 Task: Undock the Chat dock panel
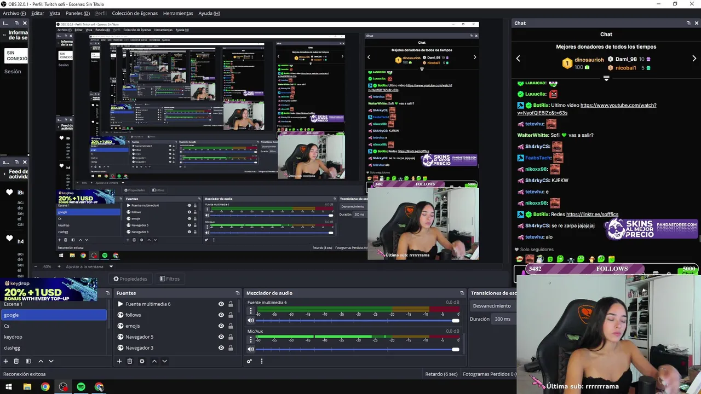coord(688,23)
